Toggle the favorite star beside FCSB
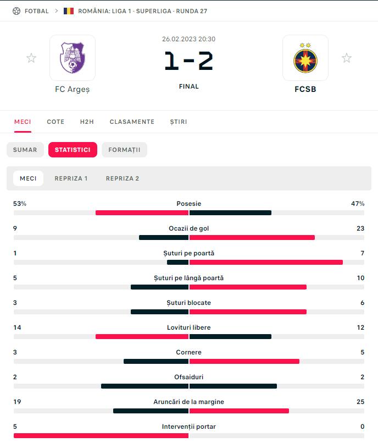Viewport: 378px width, 442px height. click(347, 58)
